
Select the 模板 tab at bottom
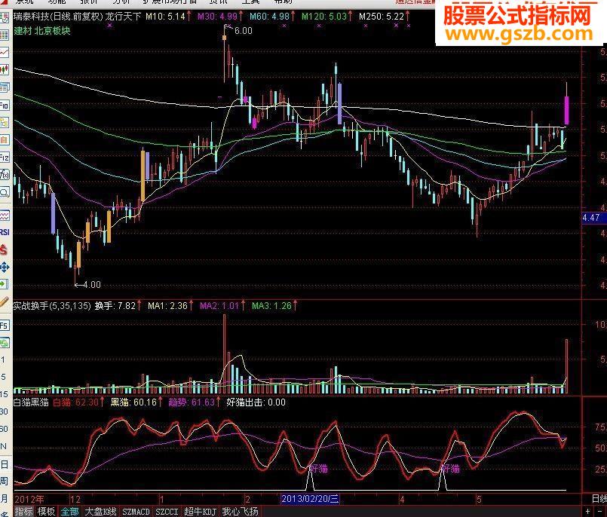pos(46,512)
